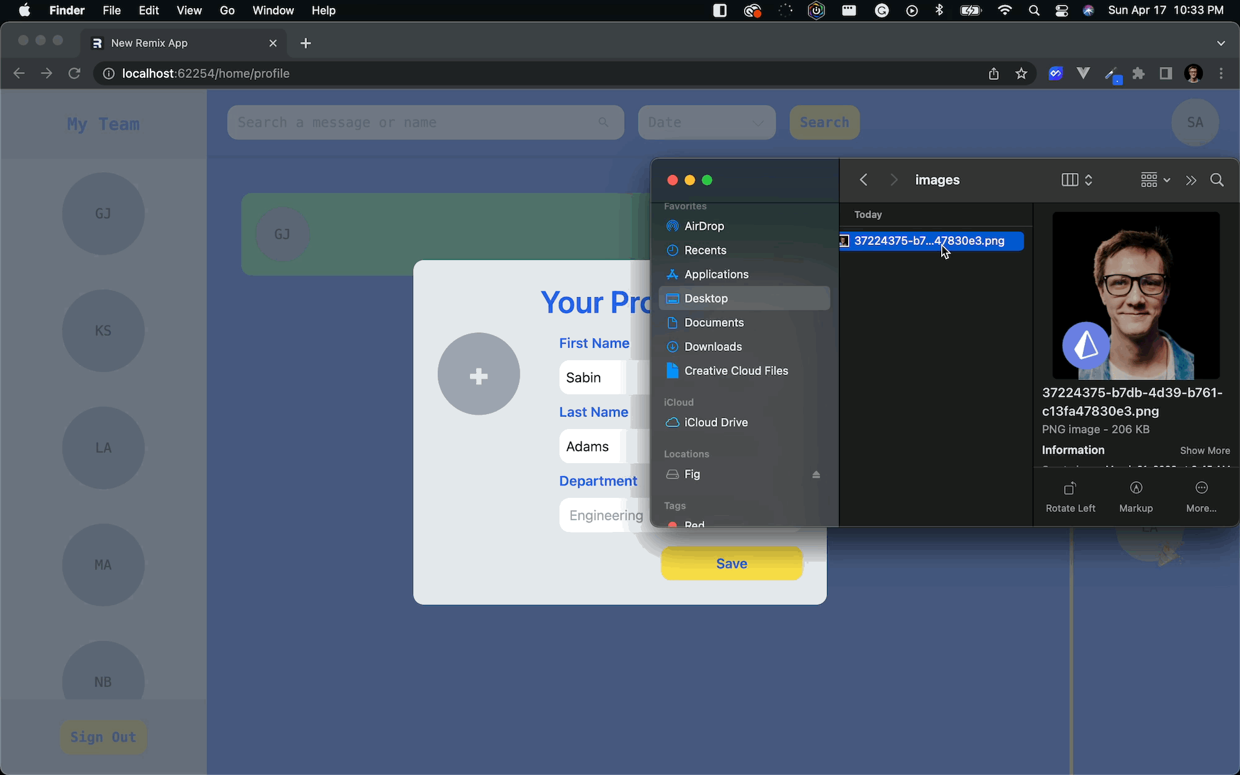Click the plus avatar upload circle
The width and height of the screenshot is (1240, 775).
point(478,374)
